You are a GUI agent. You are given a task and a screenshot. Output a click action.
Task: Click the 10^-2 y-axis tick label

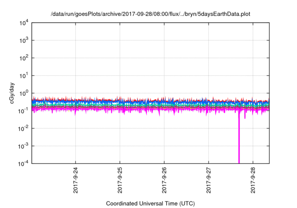(x=23, y=129)
